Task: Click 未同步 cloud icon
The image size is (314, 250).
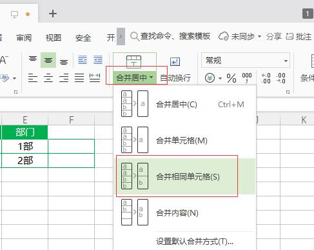Action: pos(223,36)
